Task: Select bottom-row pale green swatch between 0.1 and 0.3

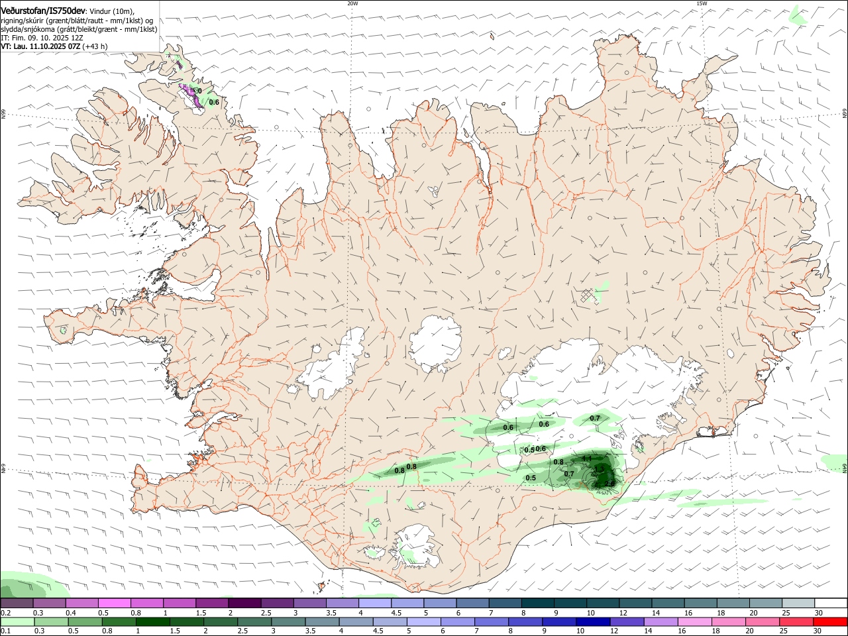Action: pos(17,622)
